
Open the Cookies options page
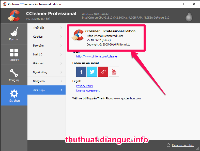click(x=47, y=37)
